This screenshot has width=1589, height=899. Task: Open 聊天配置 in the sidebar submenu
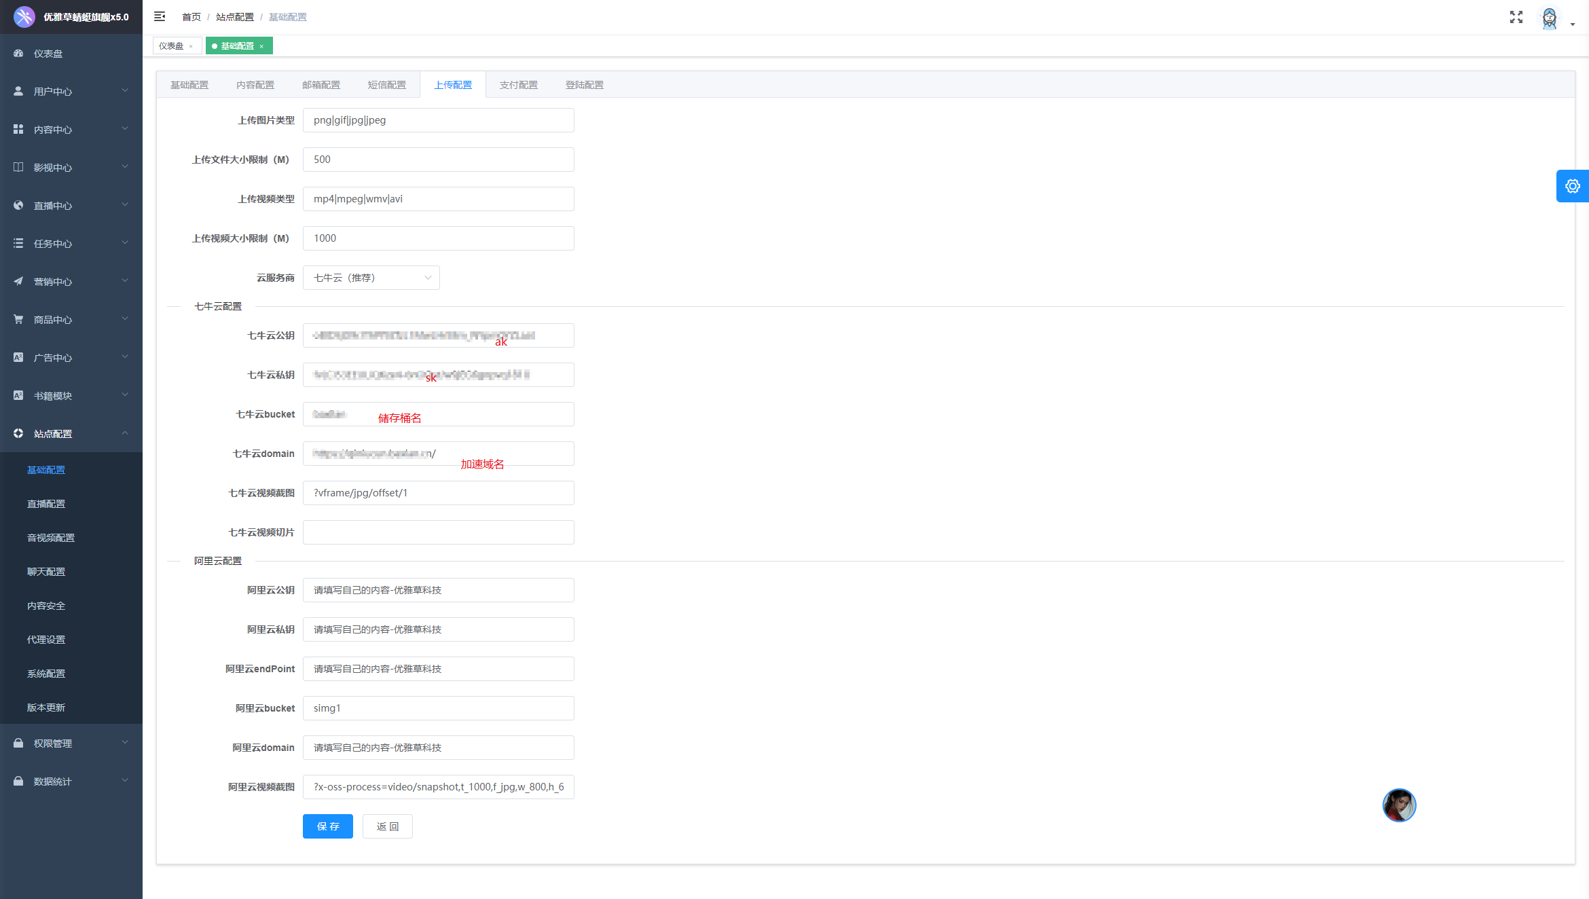46,572
